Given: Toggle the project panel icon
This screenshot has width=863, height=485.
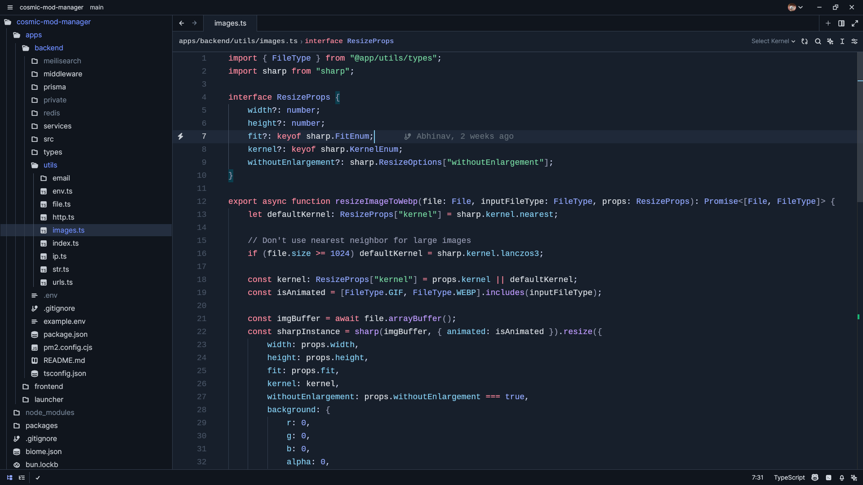Looking at the screenshot, I should pyautogui.click(x=9, y=477).
